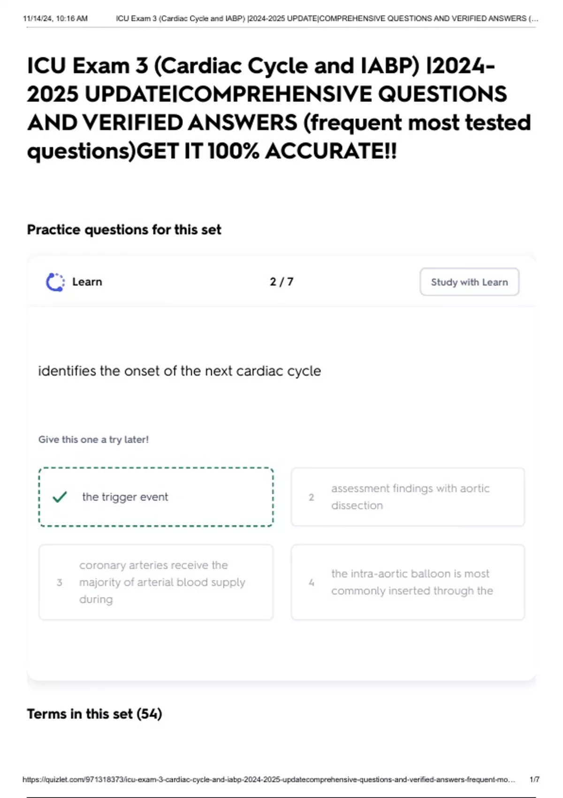The image size is (563, 798).
Task: Click the Learn label text
Action: click(x=87, y=282)
